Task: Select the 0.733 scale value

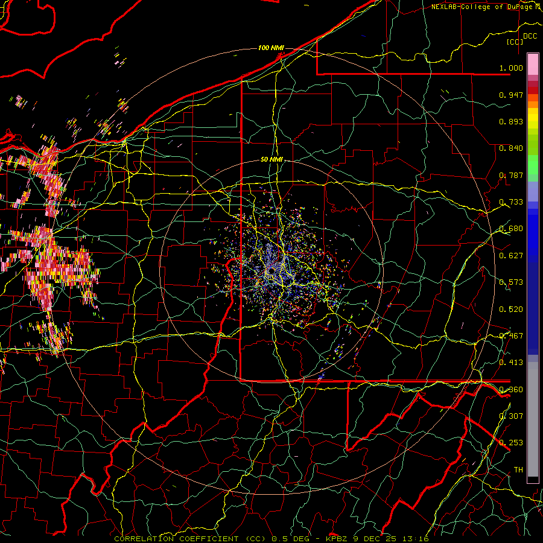Action: click(x=511, y=202)
